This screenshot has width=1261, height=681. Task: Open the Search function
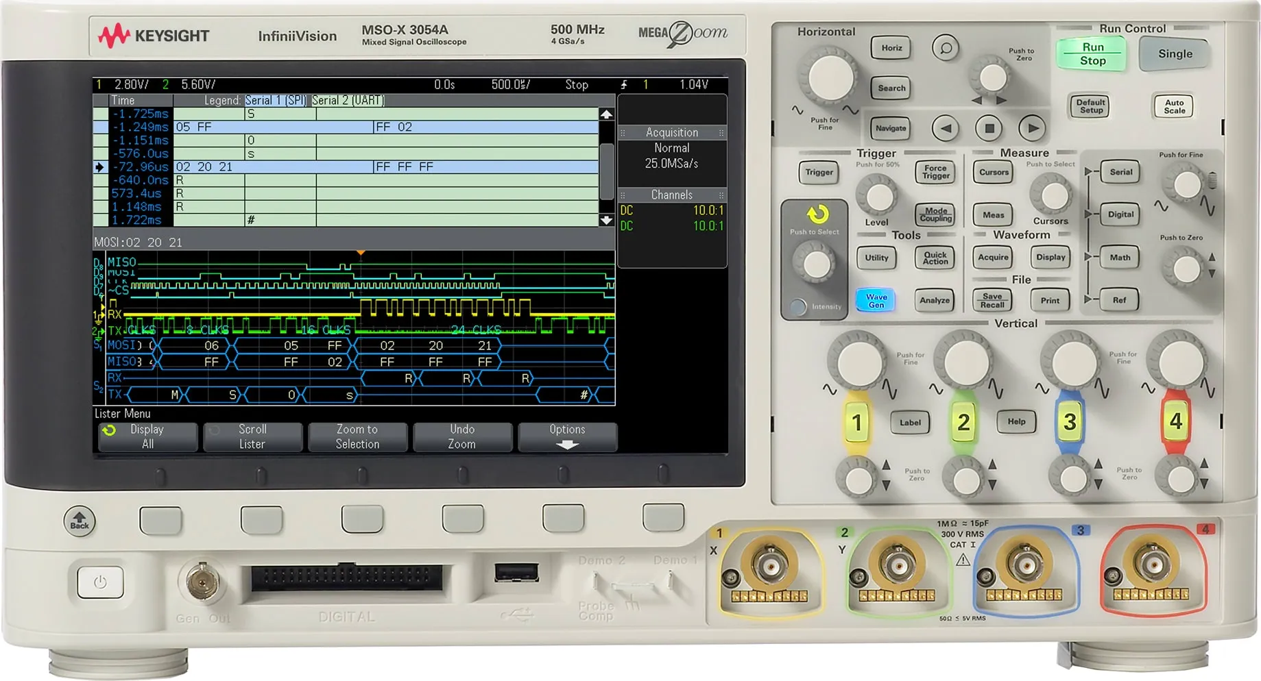tap(891, 88)
